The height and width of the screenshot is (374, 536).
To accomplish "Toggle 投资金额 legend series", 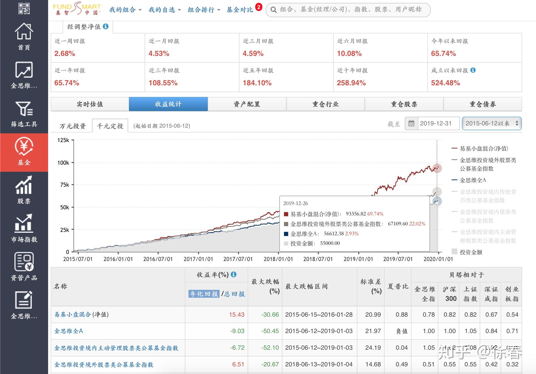I will 467,252.
